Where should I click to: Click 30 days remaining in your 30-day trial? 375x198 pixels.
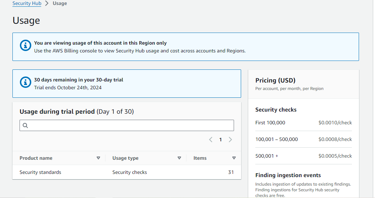[78, 80]
